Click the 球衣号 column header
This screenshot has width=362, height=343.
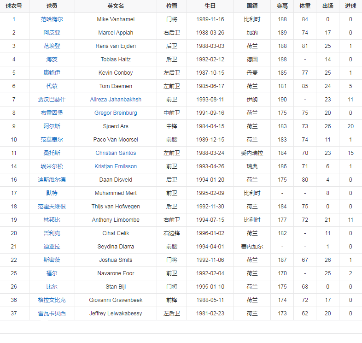click(x=14, y=6)
